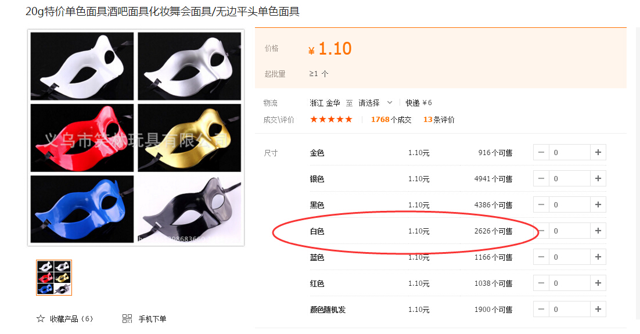
Task: View the 13条评价 reviews link
Action: pos(439,120)
